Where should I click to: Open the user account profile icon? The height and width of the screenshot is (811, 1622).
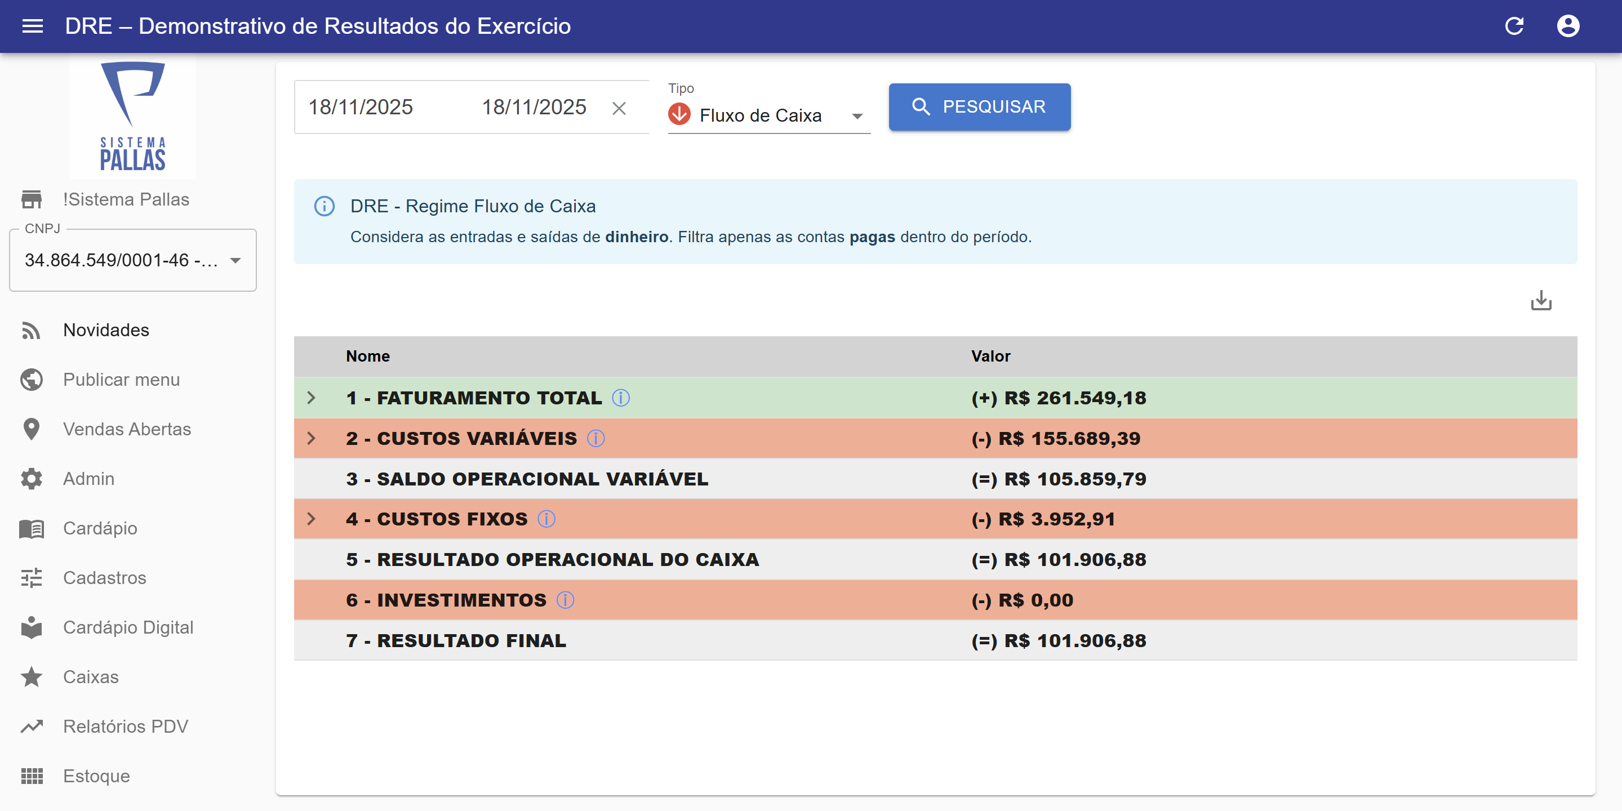(x=1567, y=26)
